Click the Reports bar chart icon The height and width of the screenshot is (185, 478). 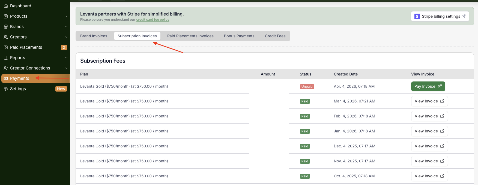tap(5, 58)
